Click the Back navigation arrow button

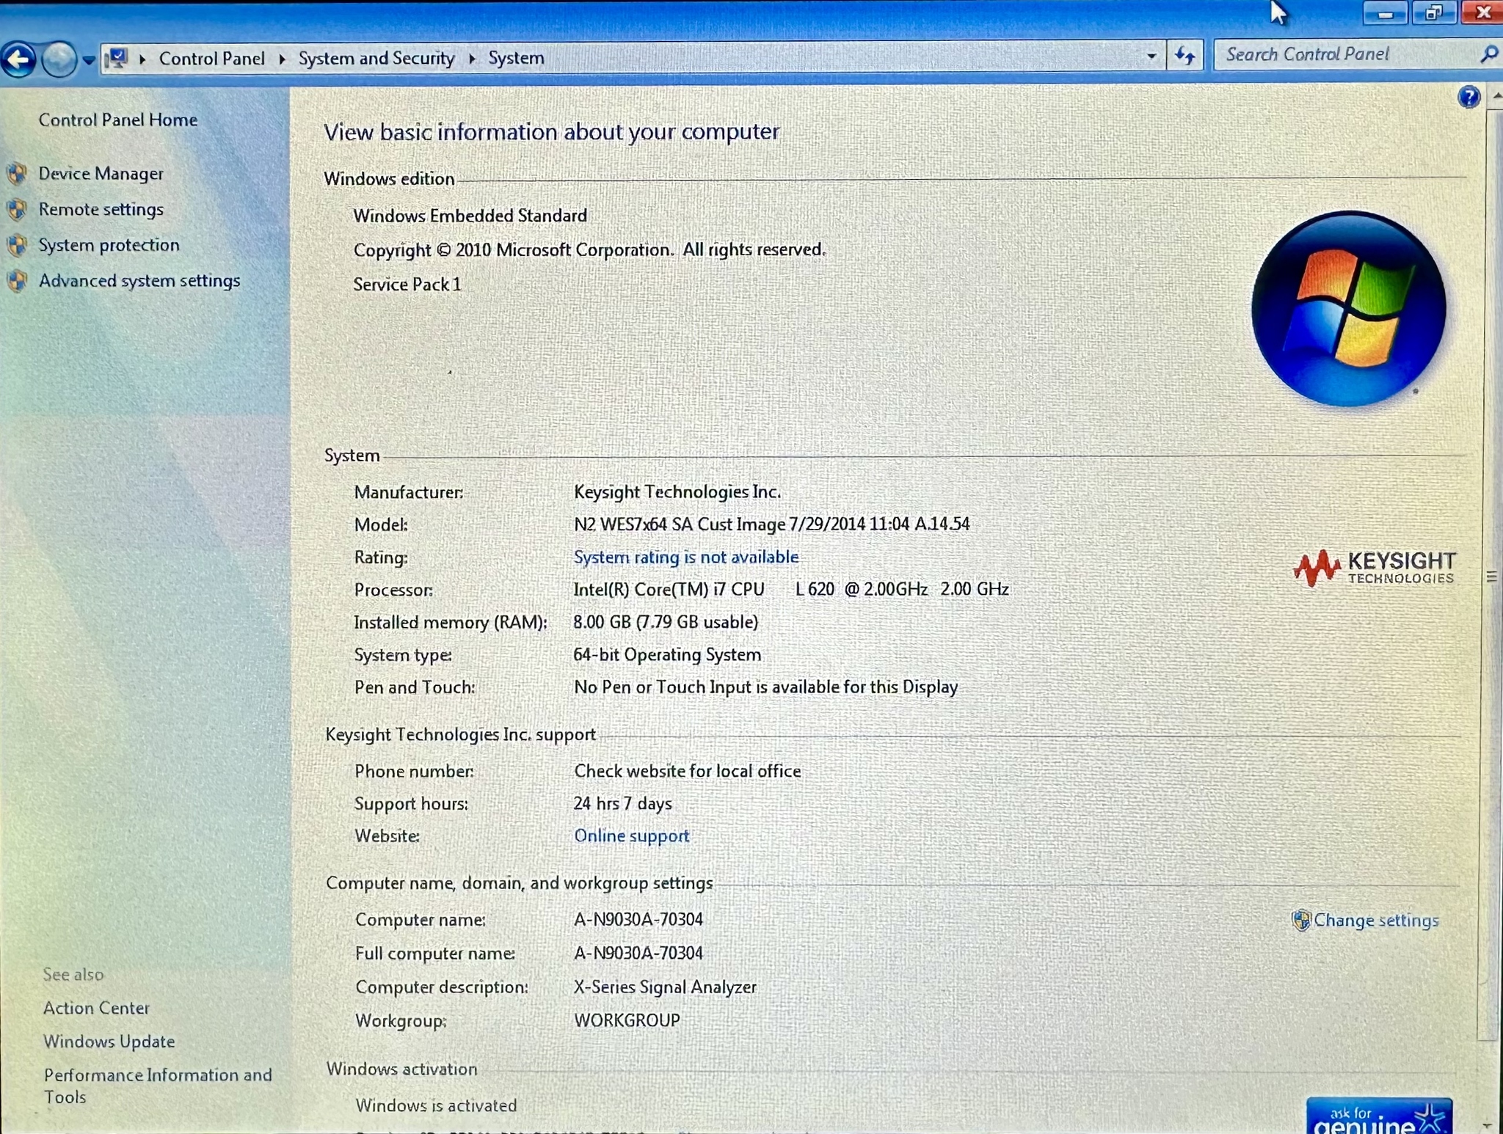click(19, 59)
